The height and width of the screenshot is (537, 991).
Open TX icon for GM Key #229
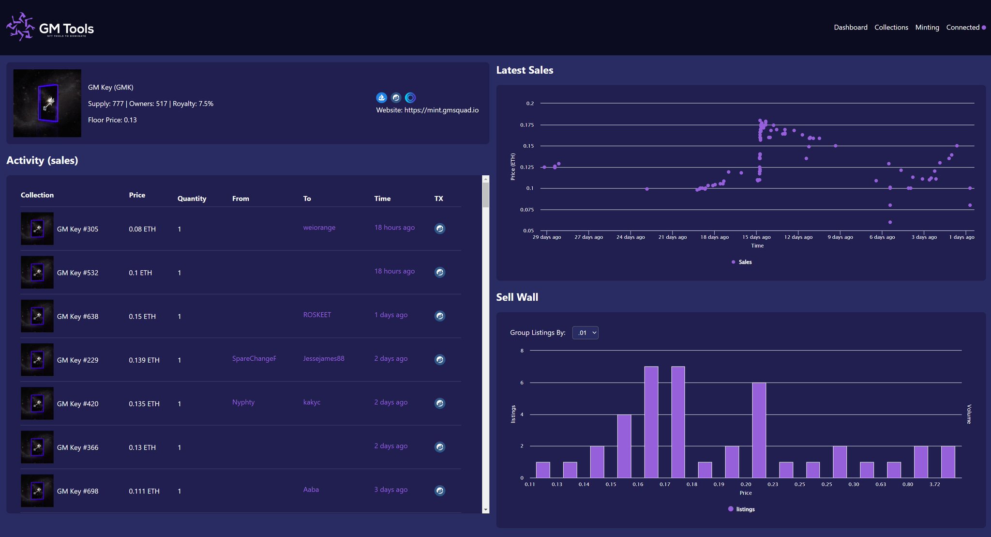tap(439, 359)
